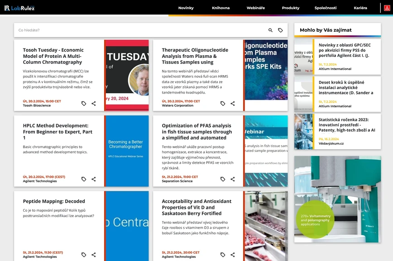Click tag icon on Peptide Mapping card
The height and width of the screenshot is (261, 393).
(84, 255)
